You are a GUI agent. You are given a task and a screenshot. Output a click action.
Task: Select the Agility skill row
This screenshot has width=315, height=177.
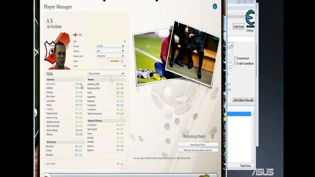[x=106, y=134]
